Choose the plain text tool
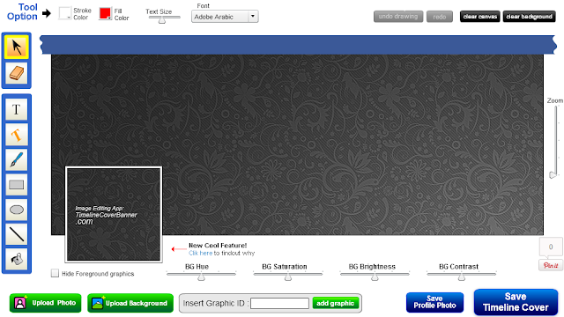This screenshot has height=317, width=564. click(x=16, y=109)
